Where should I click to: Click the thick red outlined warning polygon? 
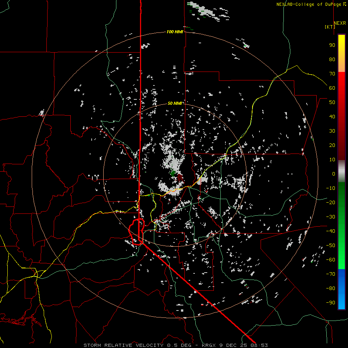[136, 232]
